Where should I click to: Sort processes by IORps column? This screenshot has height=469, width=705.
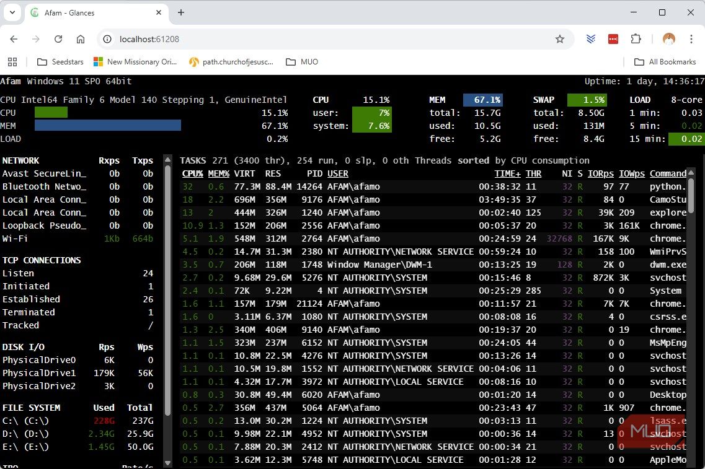click(601, 173)
